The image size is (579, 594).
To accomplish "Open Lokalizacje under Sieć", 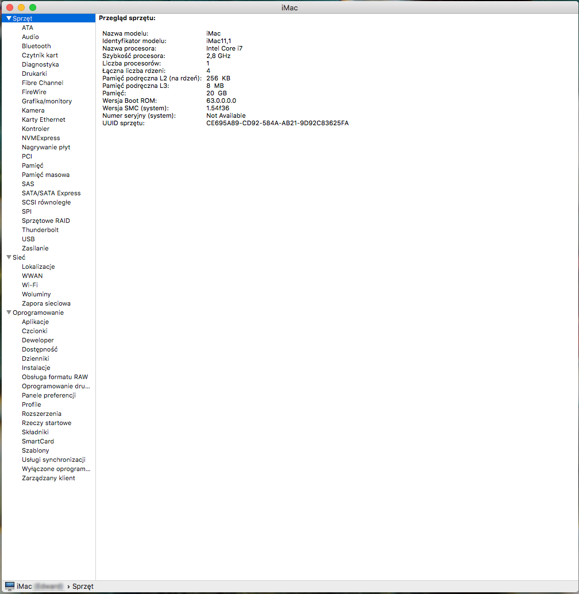I will (x=38, y=267).
